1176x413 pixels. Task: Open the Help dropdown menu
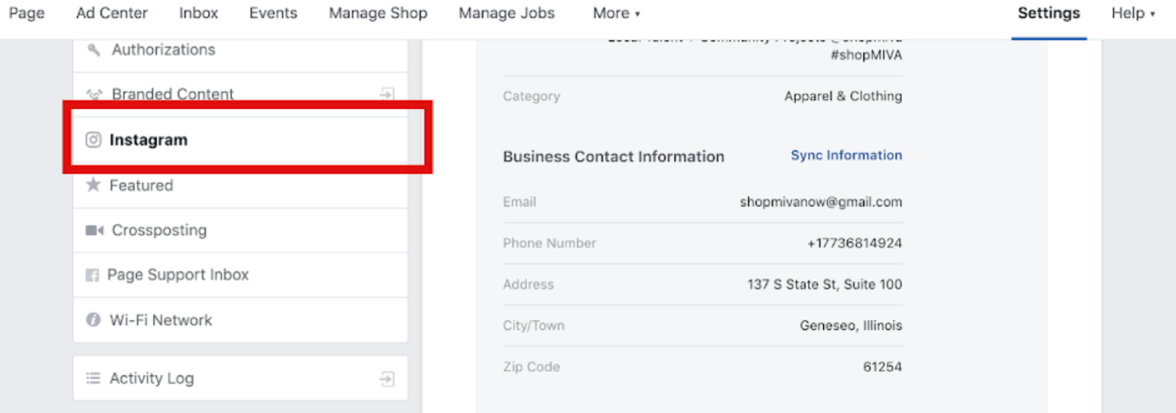(x=1133, y=13)
